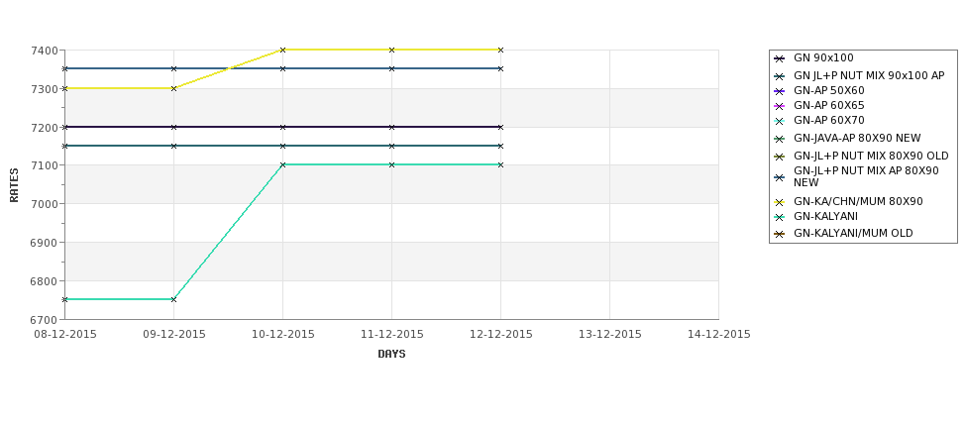The width and height of the screenshot is (966, 425).
Task: Click the GN 90x100 legend marker icon
Action: tap(780, 59)
